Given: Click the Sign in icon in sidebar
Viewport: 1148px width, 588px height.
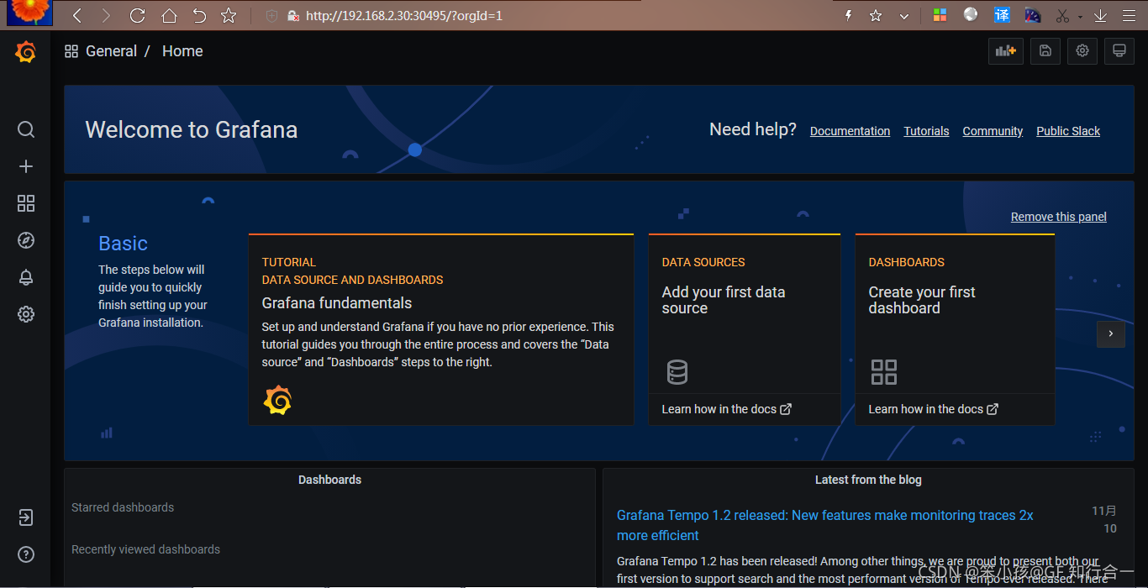Looking at the screenshot, I should [x=26, y=517].
